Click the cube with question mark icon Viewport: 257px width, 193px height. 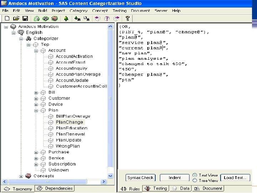(107, 19)
